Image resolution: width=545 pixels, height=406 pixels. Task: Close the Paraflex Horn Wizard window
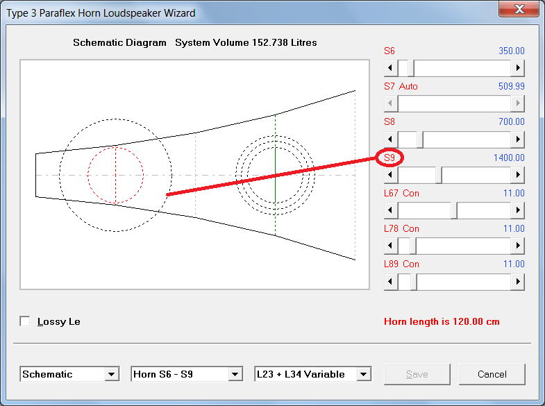click(x=519, y=9)
